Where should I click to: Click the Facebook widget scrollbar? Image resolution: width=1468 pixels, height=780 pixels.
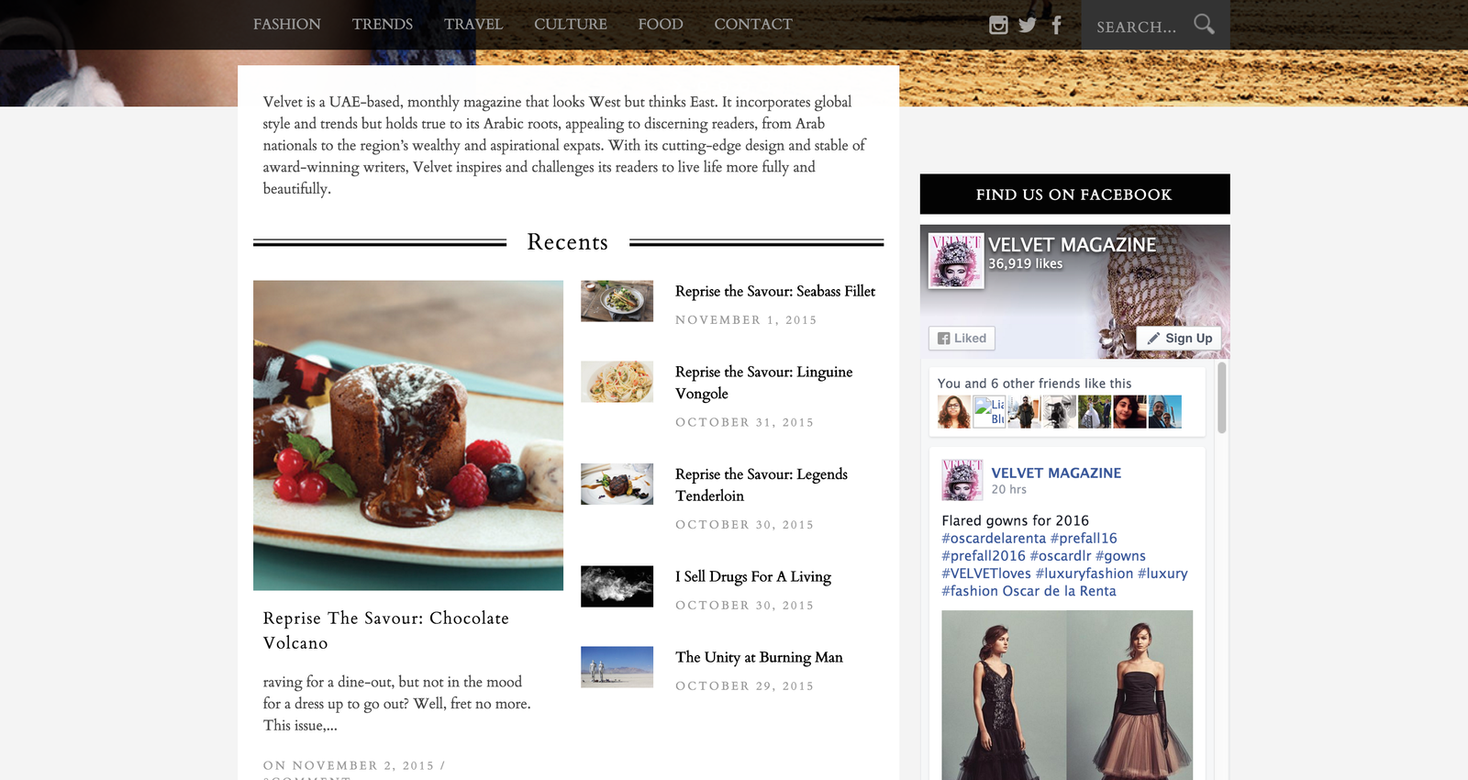point(1221,398)
